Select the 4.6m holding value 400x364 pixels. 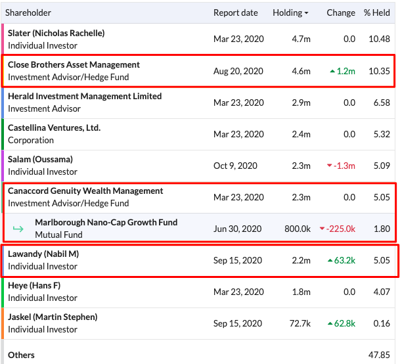301,71
